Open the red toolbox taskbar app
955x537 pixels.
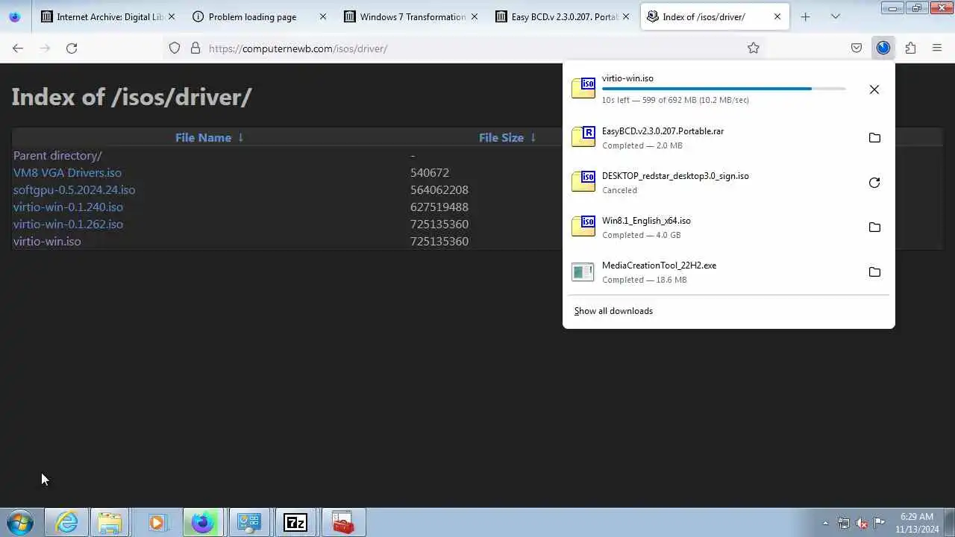(x=342, y=523)
